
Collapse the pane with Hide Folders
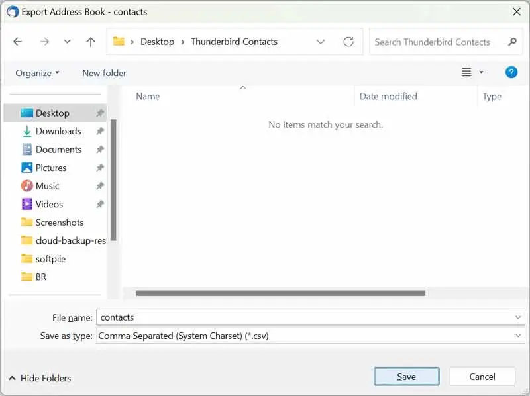40,378
